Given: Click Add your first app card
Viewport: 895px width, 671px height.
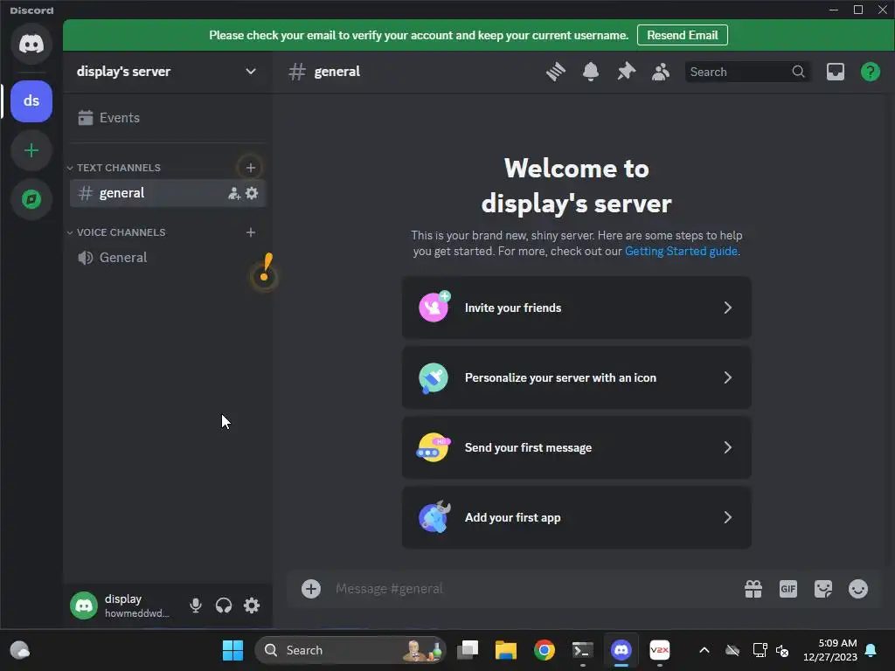Looking at the screenshot, I should click(577, 517).
